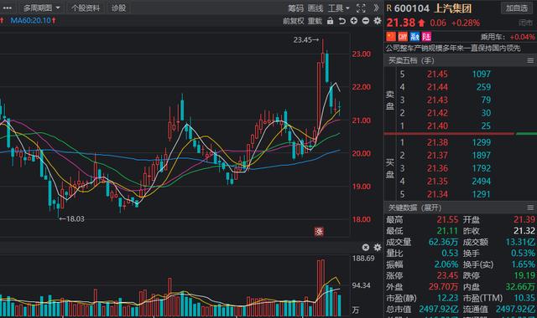This screenshot has width=537, height=318.
Task: Open the 工具 dropdown menu
Action: tap(338, 8)
